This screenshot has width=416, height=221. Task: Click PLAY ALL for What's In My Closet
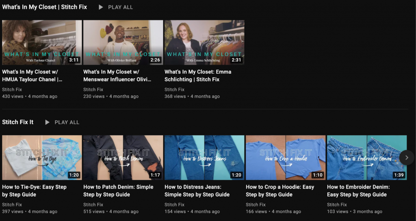(120, 7)
